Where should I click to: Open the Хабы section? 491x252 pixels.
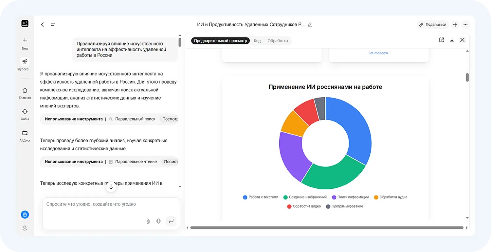(x=25, y=114)
